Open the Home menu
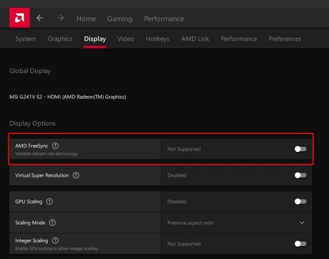 [x=86, y=19]
